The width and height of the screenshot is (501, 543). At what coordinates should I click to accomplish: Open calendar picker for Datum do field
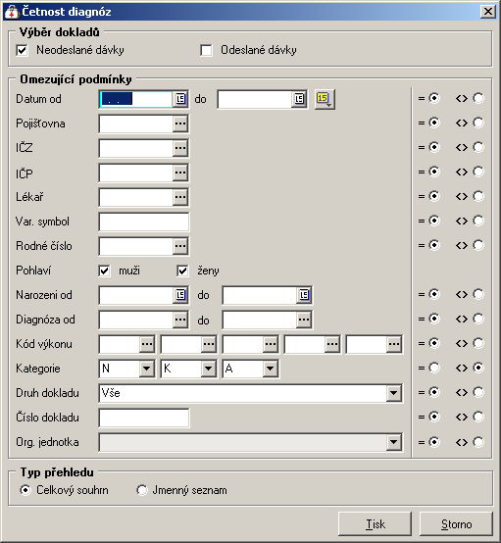(299, 99)
